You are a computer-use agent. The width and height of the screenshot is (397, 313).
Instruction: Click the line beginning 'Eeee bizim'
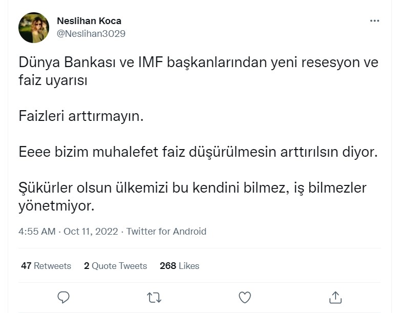coord(197,152)
